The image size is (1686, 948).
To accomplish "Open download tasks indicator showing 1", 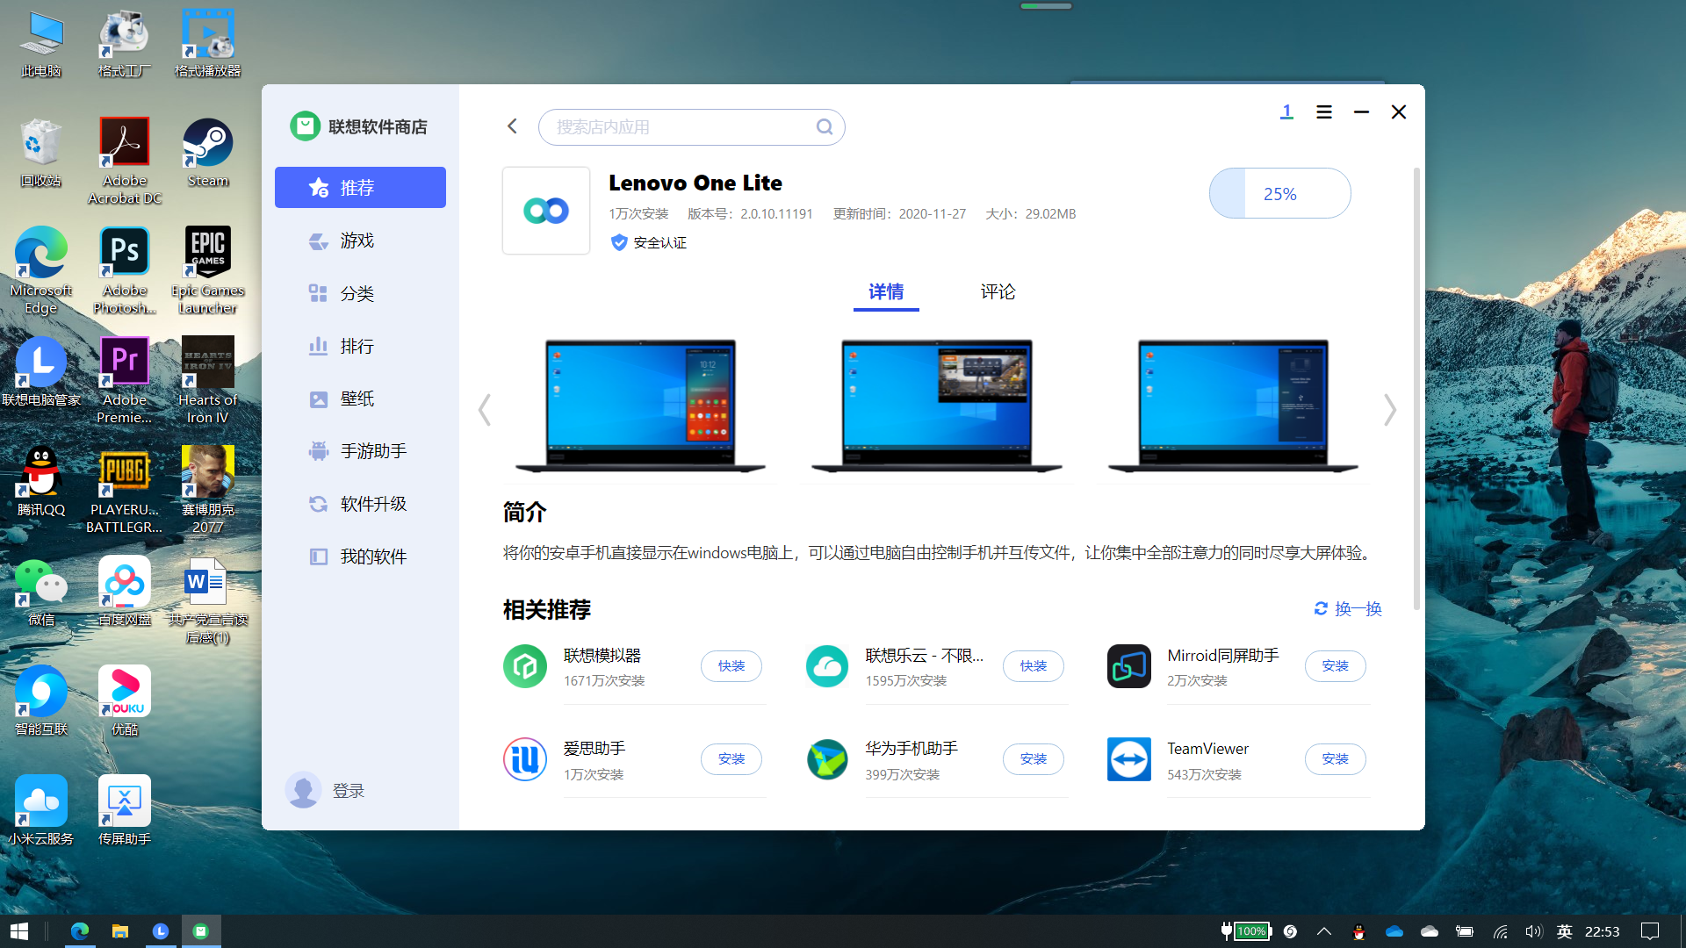I will (x=1286, y=111).
